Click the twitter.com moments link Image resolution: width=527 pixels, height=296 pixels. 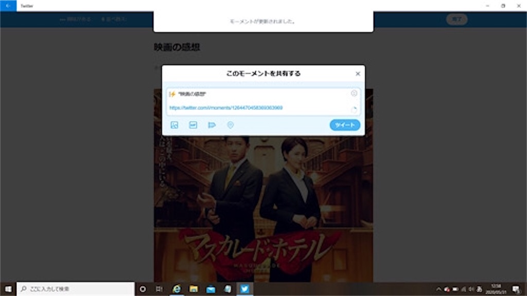pos(226,108)
